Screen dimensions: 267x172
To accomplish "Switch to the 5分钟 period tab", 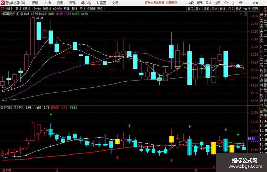I will pyautogui.click(x=26, y=9).
